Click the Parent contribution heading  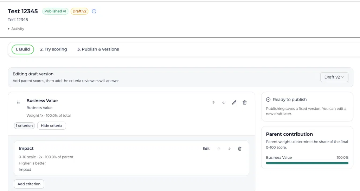(289, 134)
